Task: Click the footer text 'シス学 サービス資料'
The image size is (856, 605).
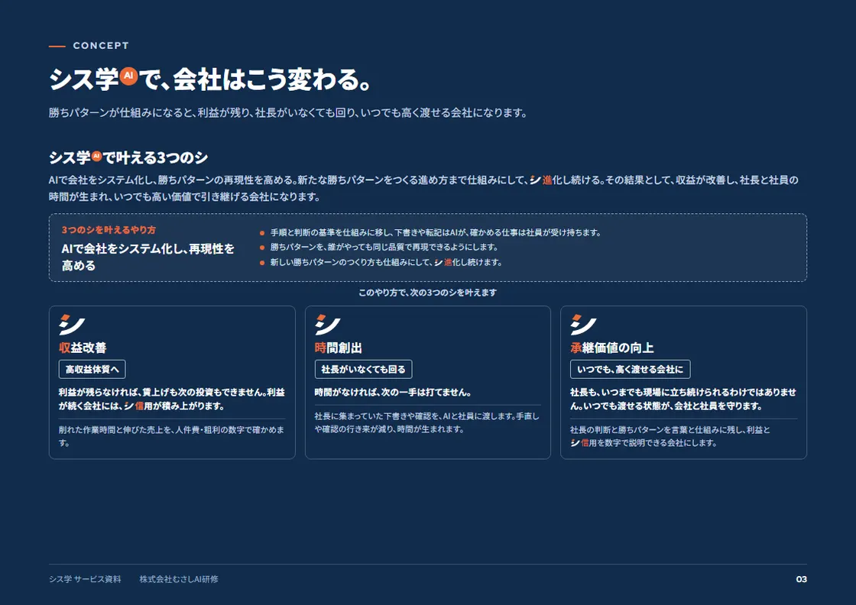Action: 85,579
